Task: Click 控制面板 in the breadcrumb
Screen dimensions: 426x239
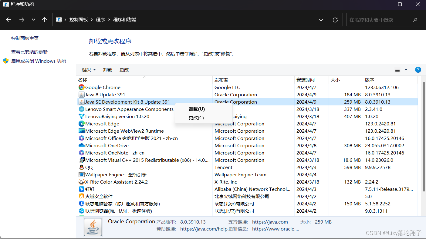Action: 79,20
